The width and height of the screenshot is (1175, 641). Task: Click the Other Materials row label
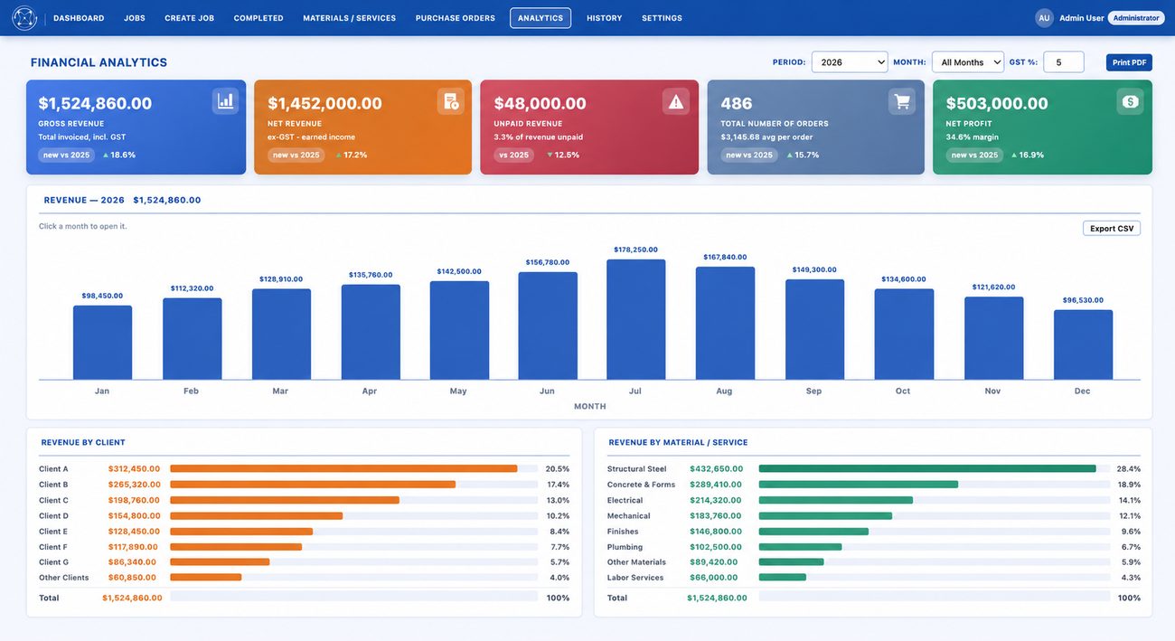pos(636,562)
